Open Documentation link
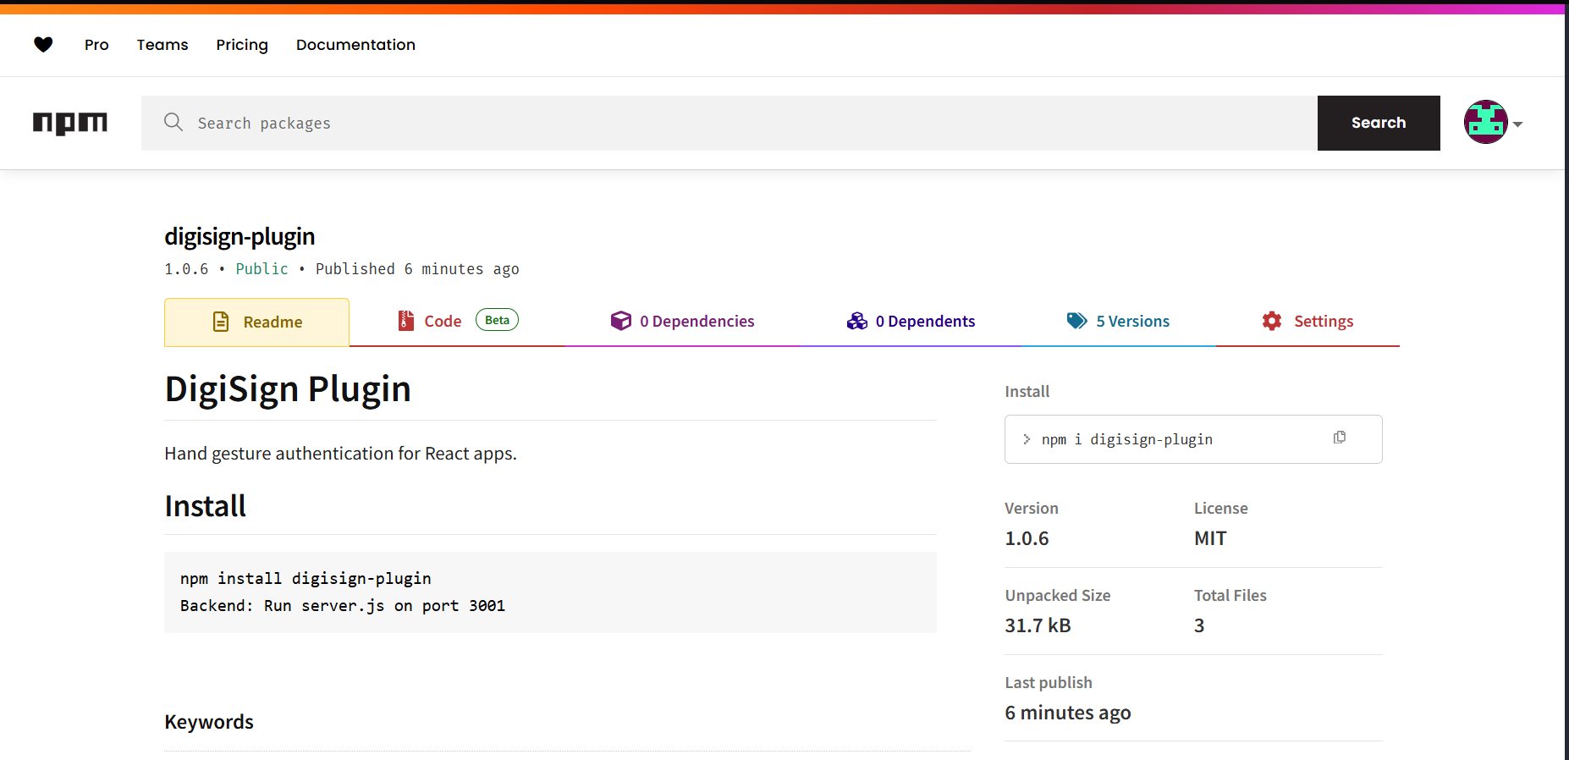The width and height of the screenshot is (1569, 760). point(355,45)
